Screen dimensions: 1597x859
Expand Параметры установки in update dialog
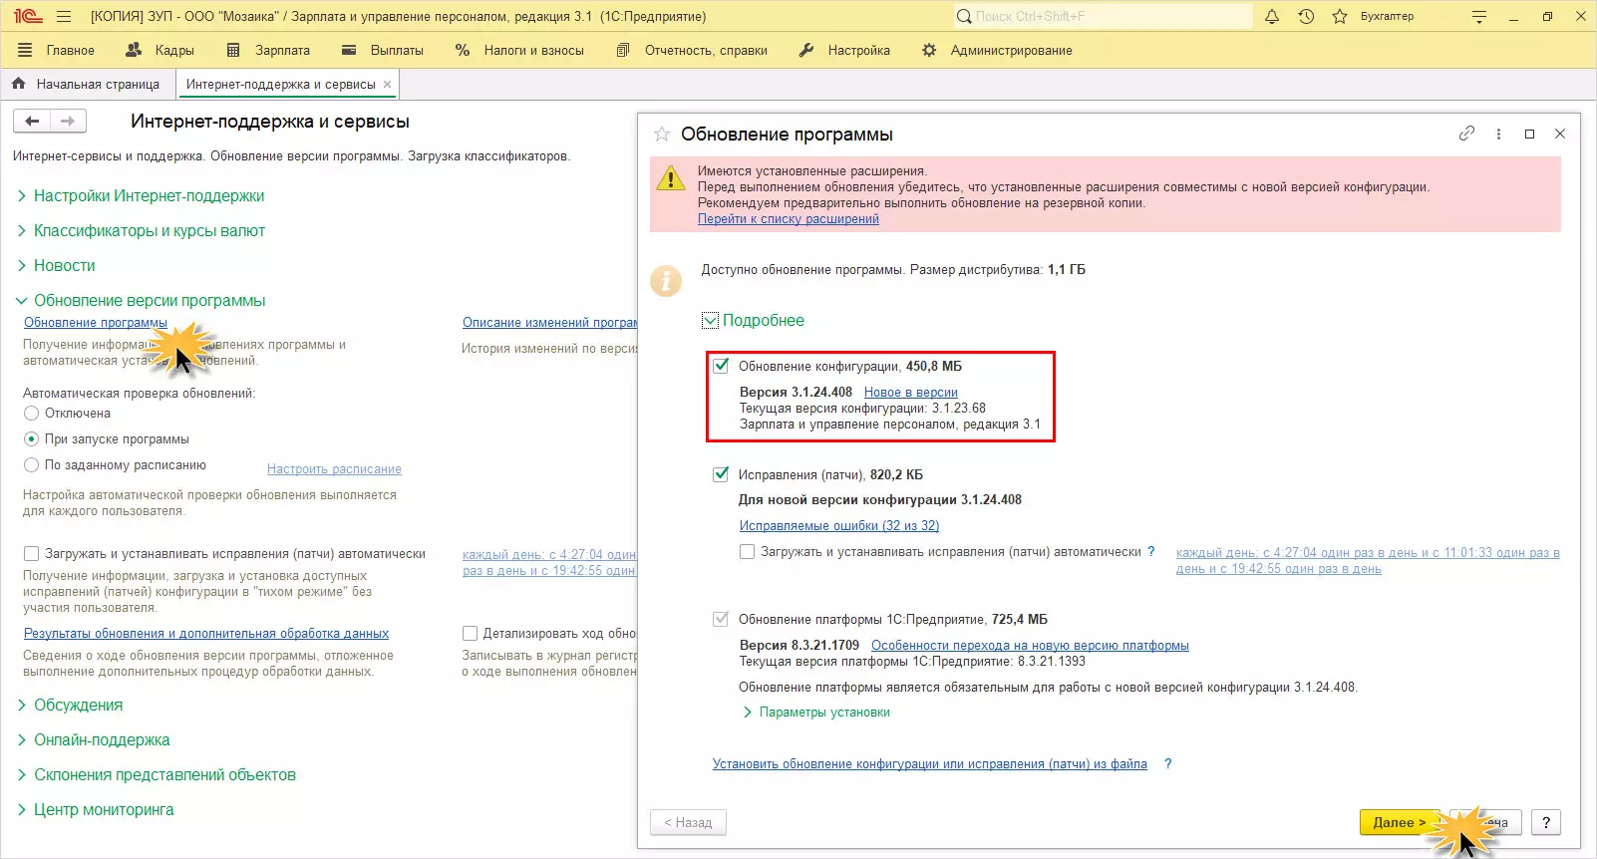(x=816, y=713)
